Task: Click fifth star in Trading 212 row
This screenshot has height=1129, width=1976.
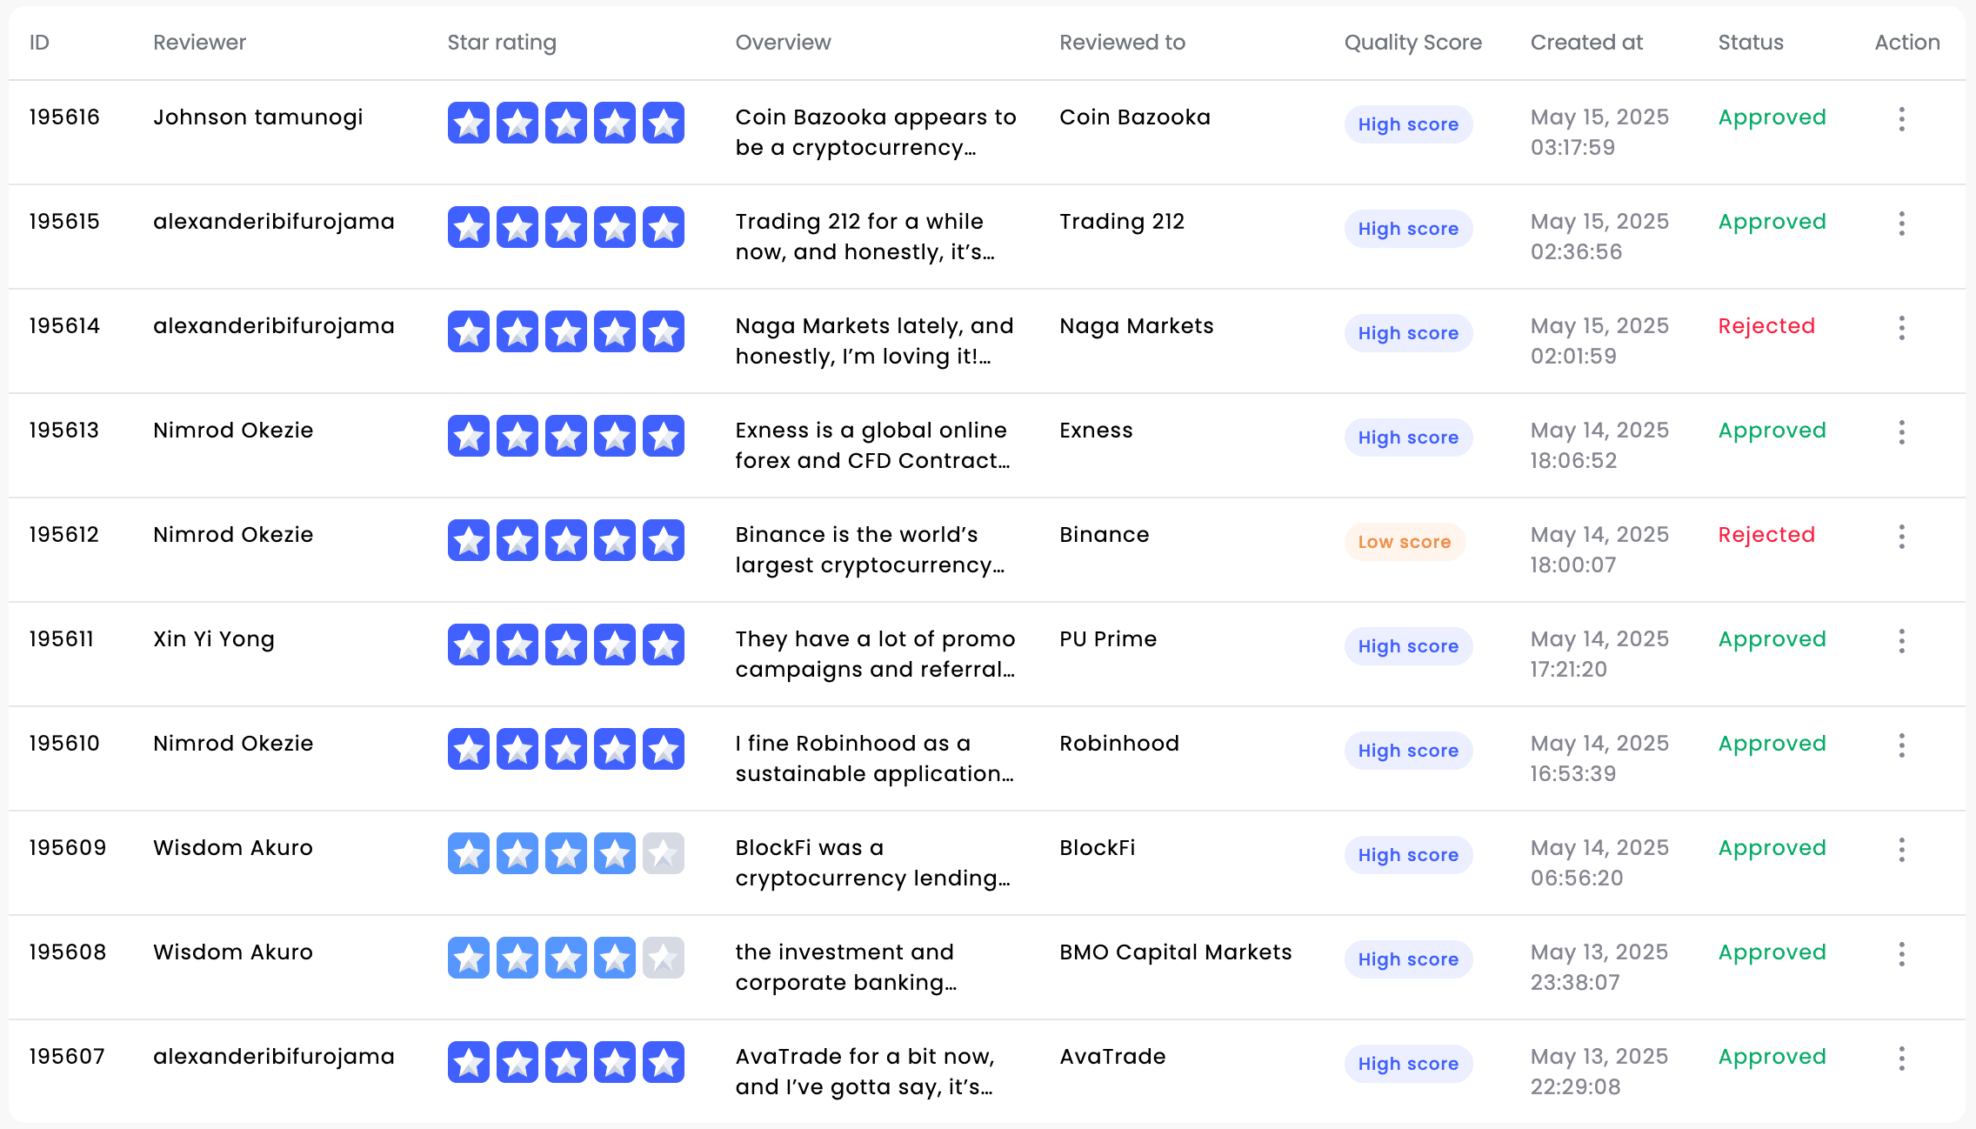Action: point(664,227)
